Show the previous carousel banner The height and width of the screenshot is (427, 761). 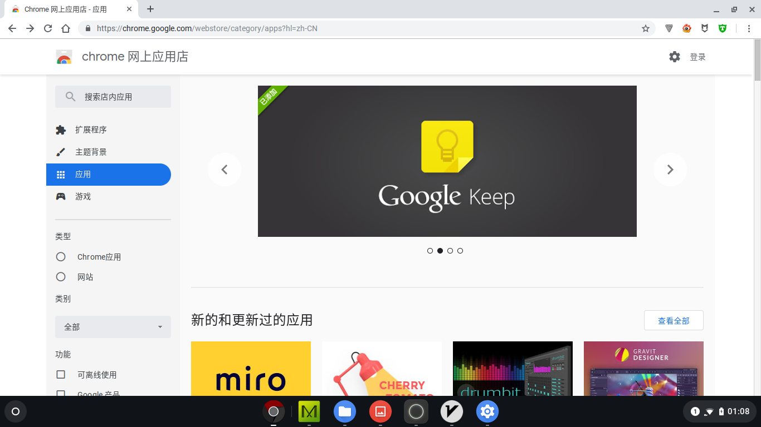tap(225, 170)
